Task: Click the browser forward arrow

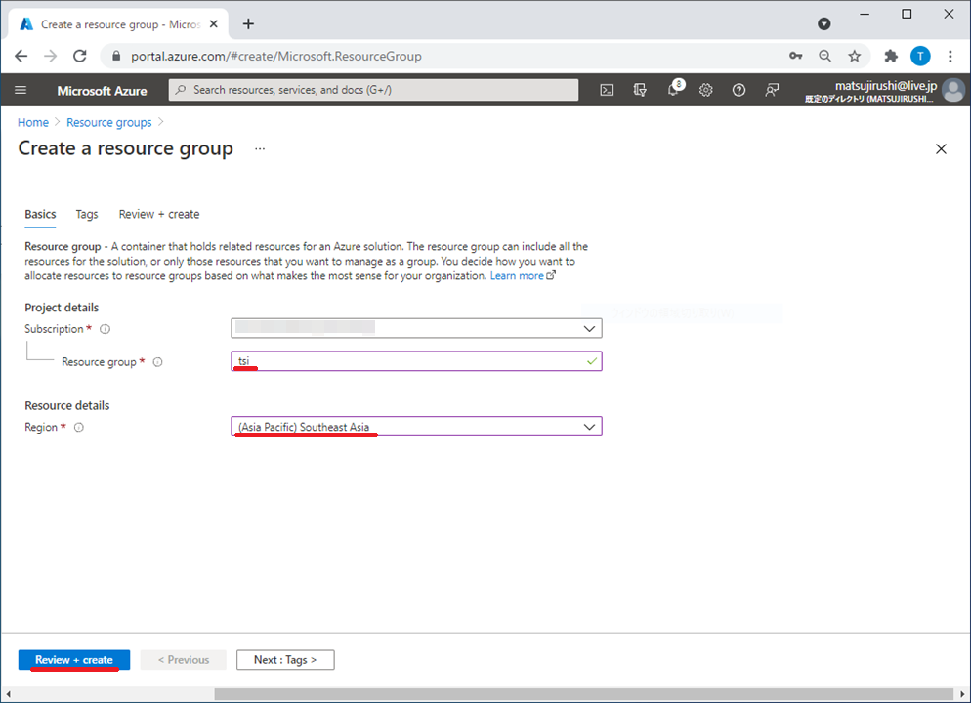Action: coord(51,57)
